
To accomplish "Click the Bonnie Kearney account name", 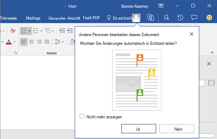I will click(x=135, y=6).
